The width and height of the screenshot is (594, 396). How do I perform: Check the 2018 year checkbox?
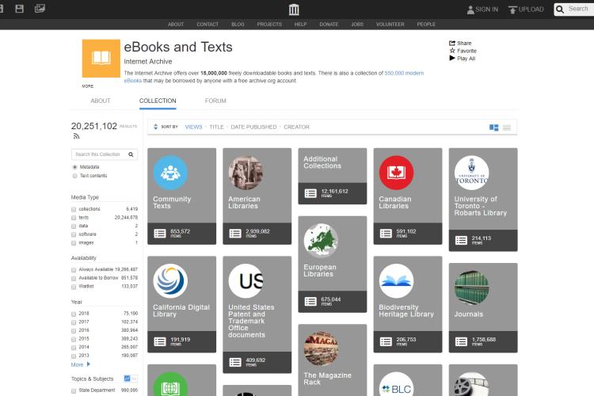[x=74, y=314]
